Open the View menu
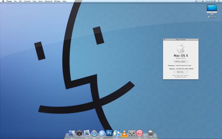222x139 pixels. [x=35, y=1]
